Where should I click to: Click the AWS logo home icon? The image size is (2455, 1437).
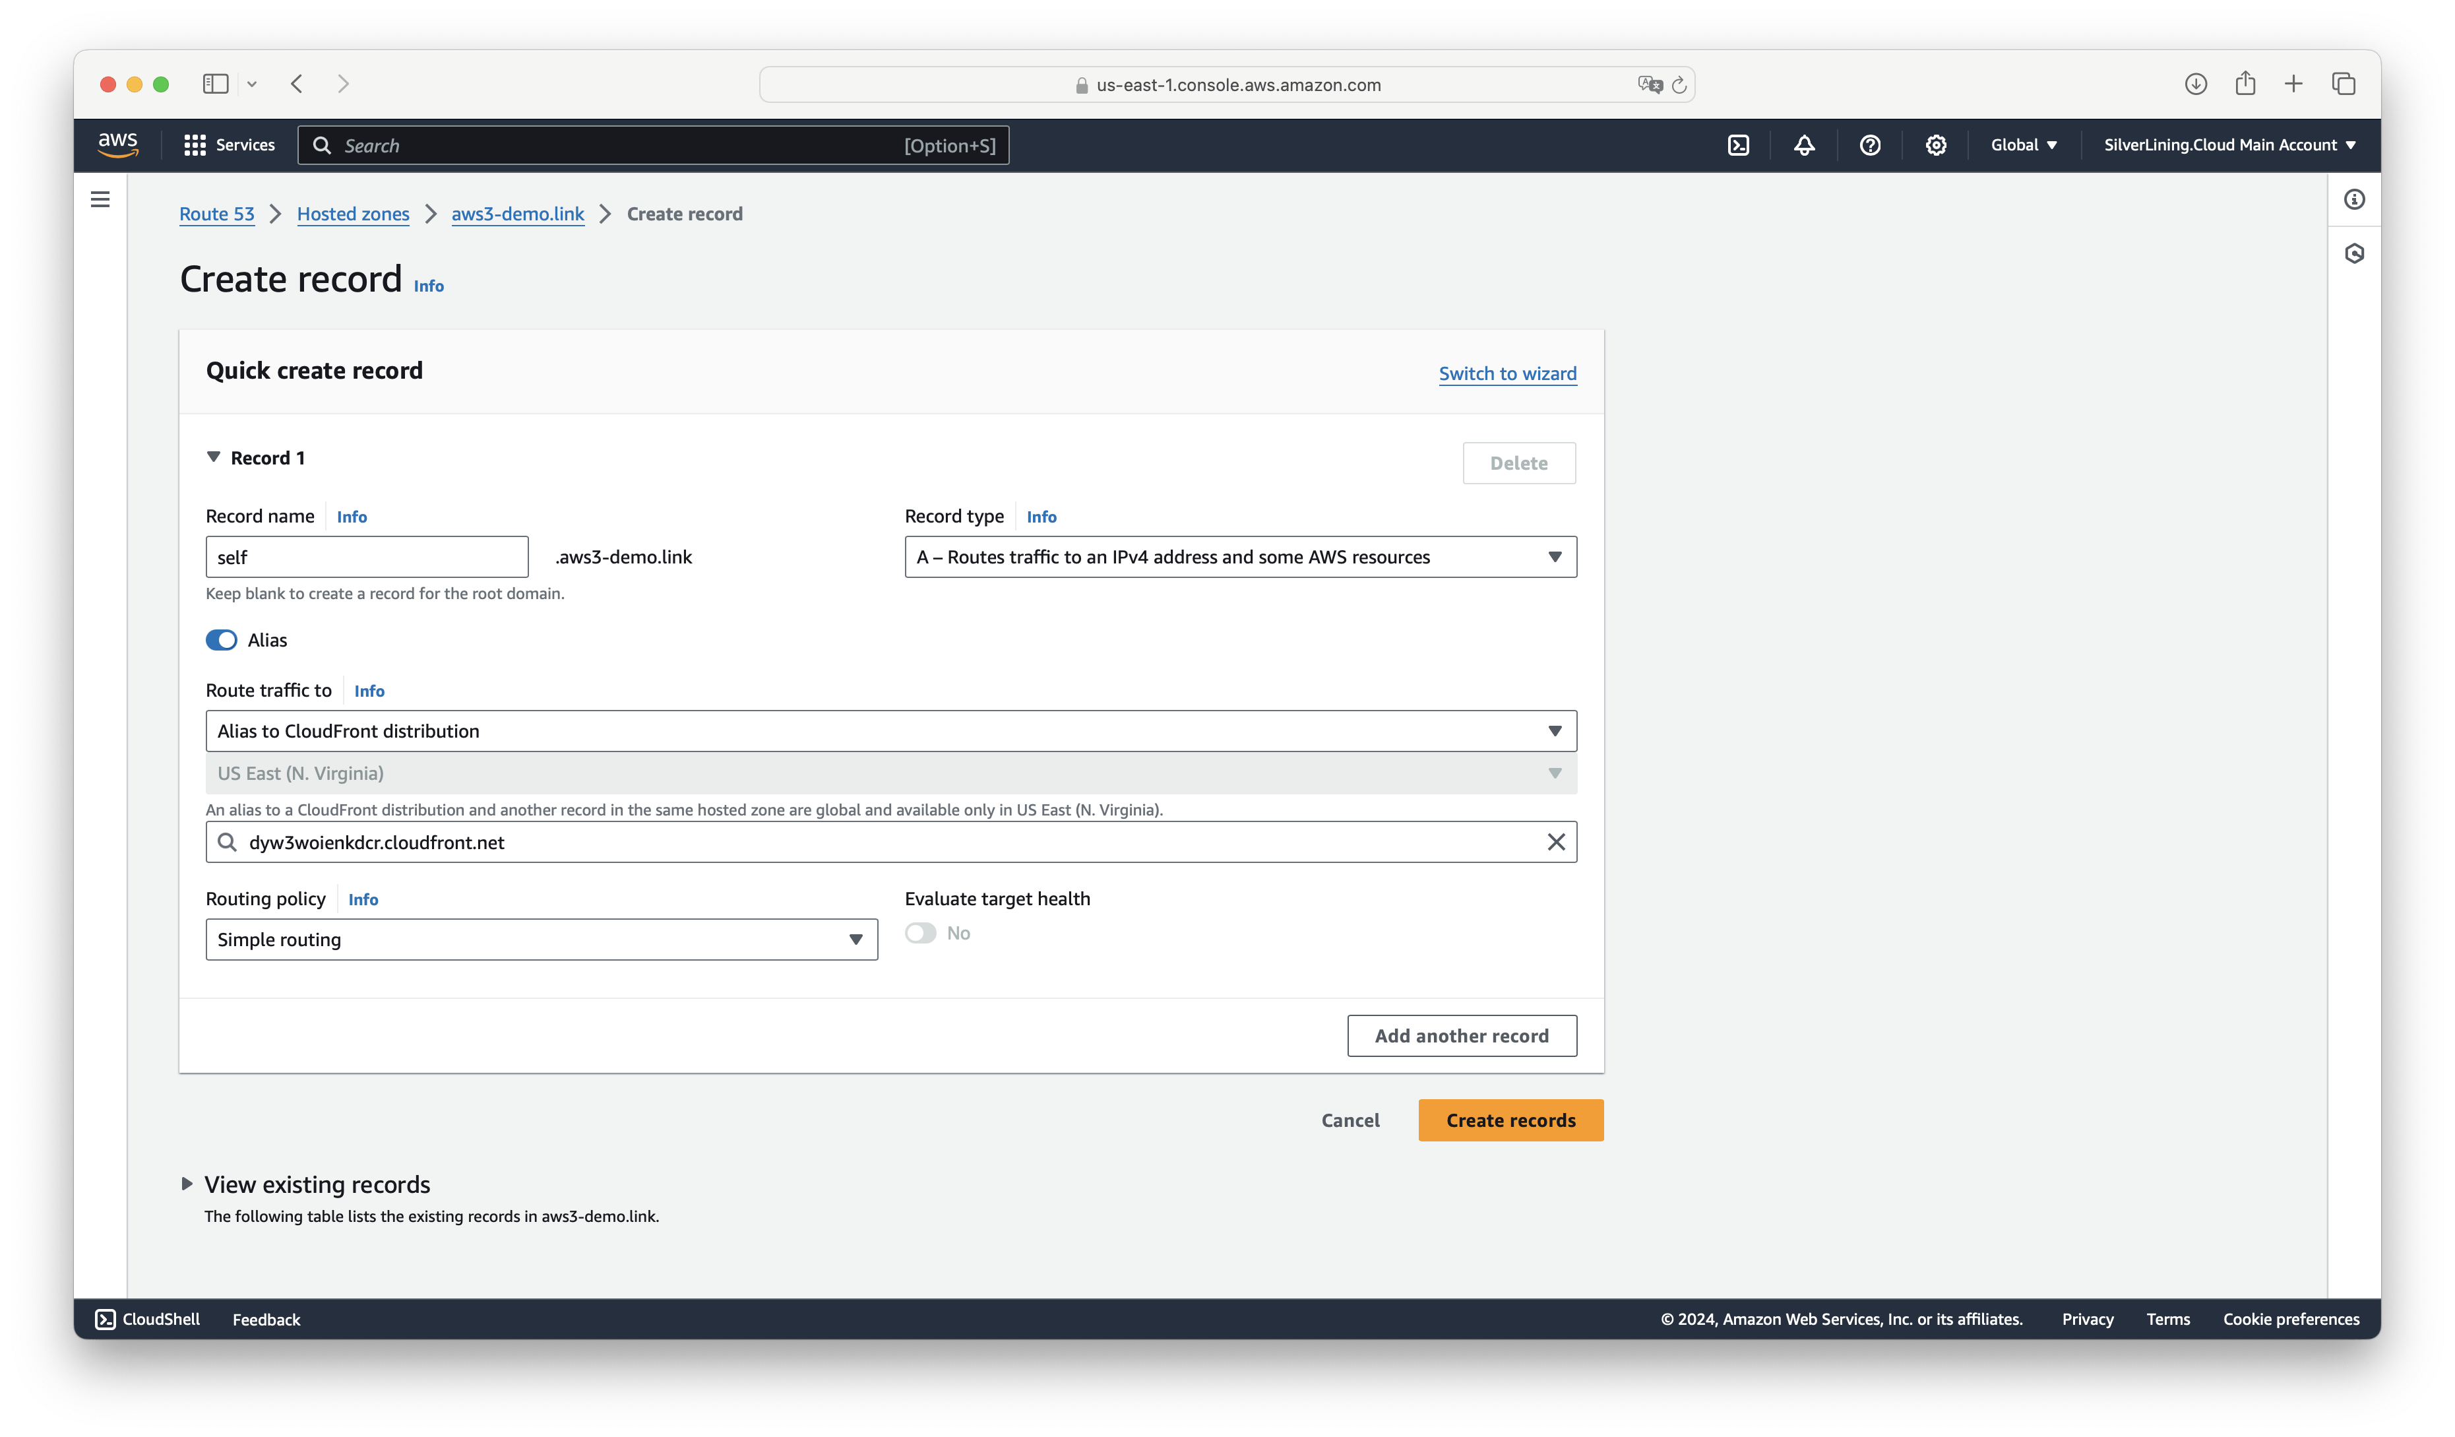118,144
